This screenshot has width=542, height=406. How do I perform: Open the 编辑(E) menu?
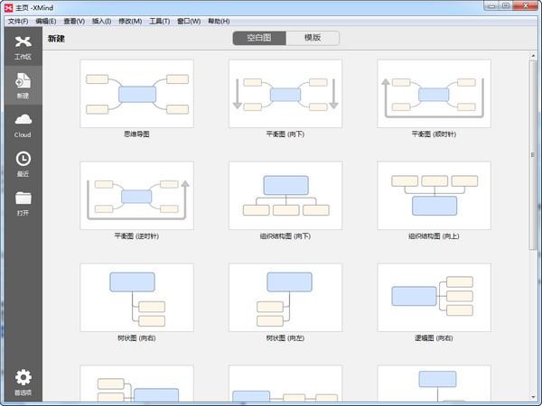(x=46, y=21)
